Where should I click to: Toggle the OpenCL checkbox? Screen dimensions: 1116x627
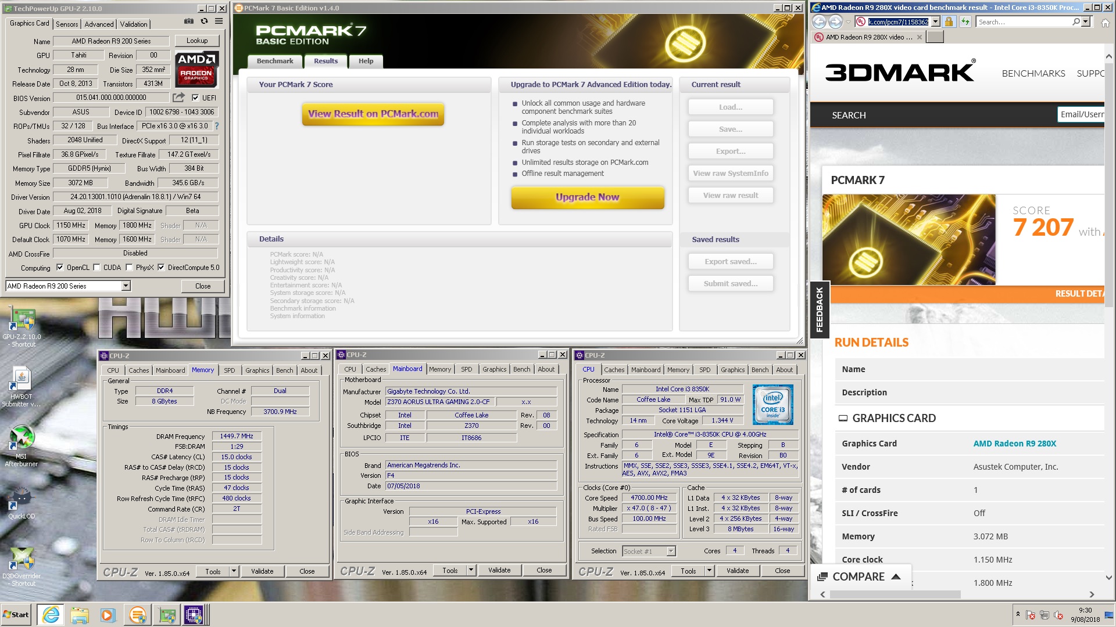point(60,268)
